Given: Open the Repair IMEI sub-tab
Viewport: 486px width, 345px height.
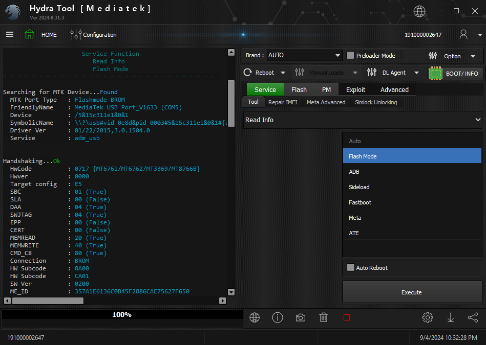Looking at the screenshot, I should (283, 102).
